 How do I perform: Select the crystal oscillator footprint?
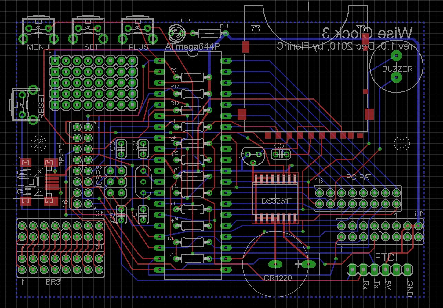[x=143, y=182]
